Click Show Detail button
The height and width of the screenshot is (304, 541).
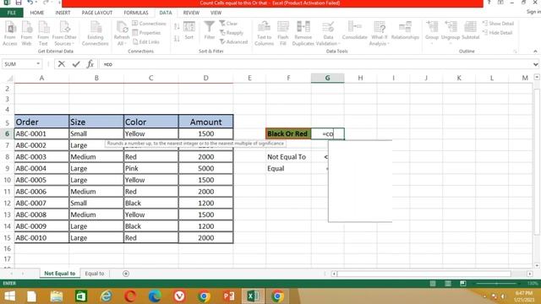click(498, 24)
